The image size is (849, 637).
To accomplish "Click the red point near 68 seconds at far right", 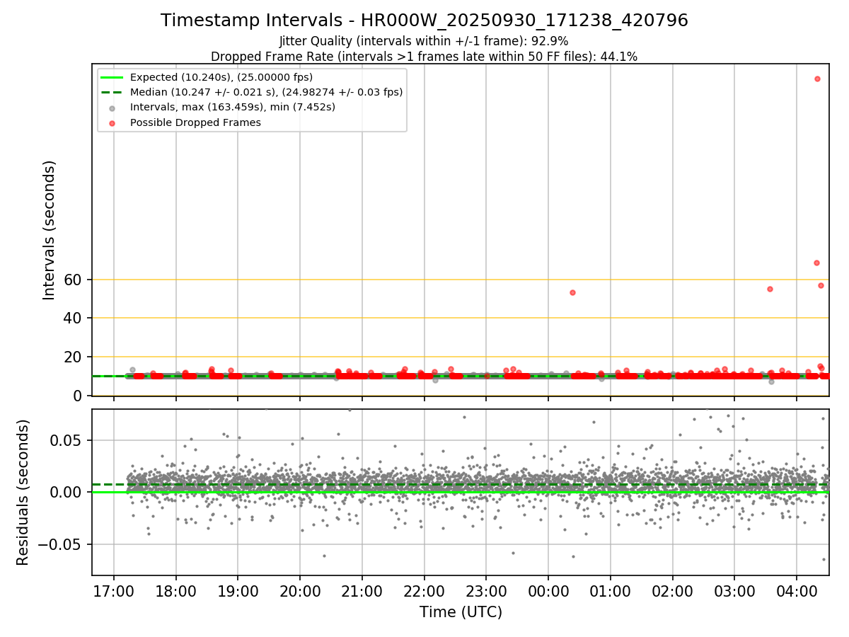I will [816, 263].
